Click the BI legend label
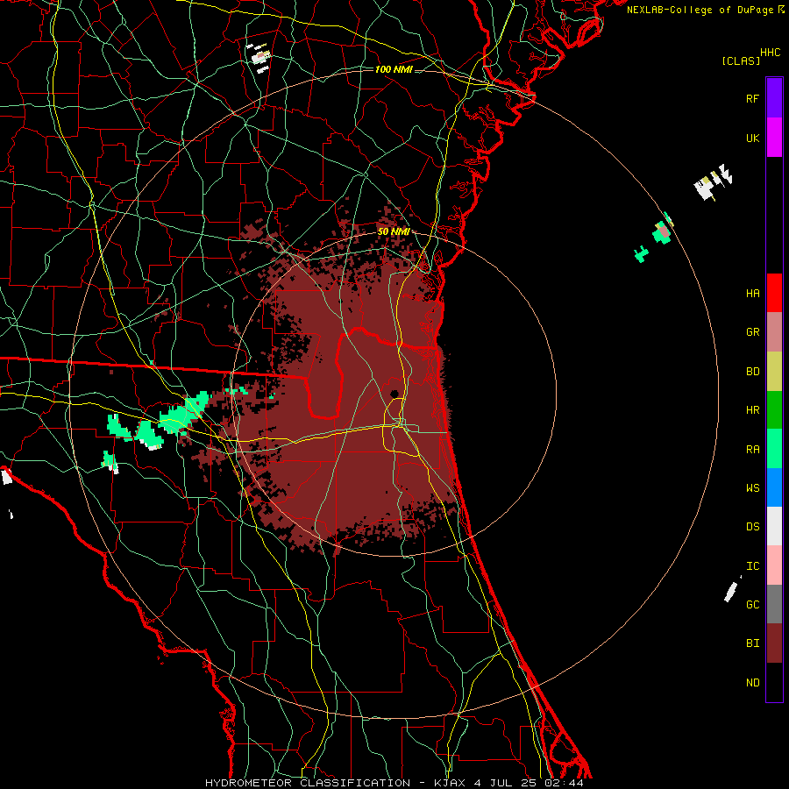789x789 pixels. pyautogui.click(x=752, y=643)
